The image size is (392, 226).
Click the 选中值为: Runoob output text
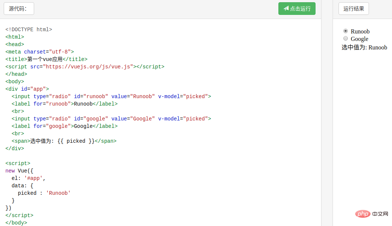[x=364, y=48]
